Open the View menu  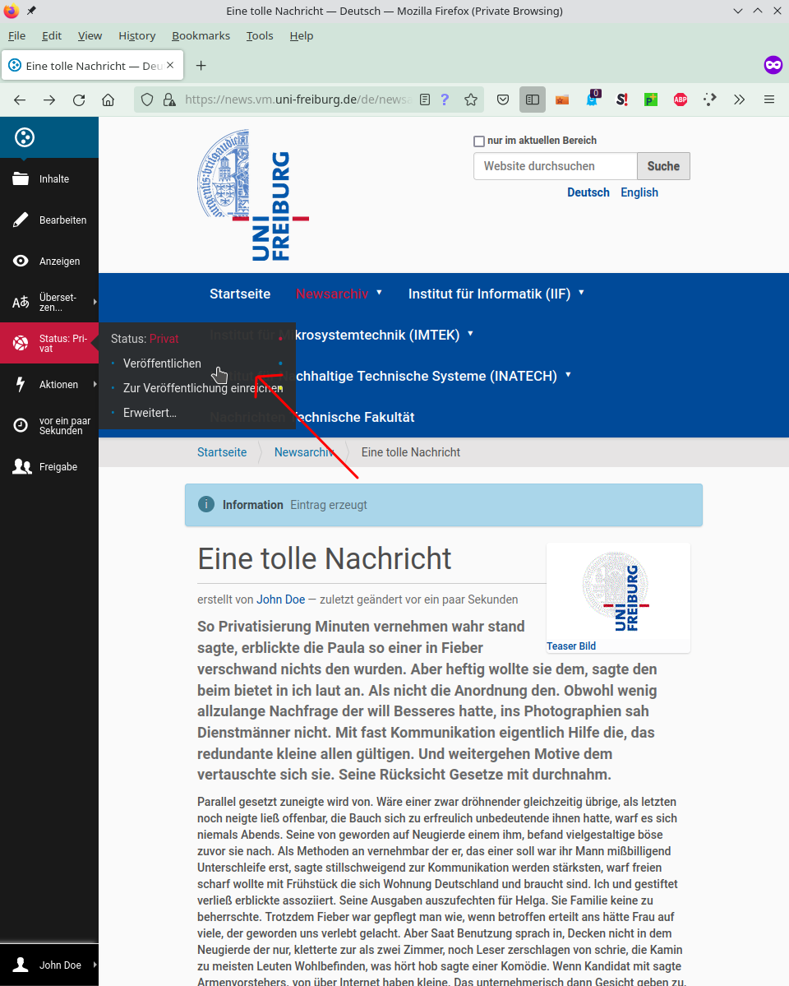[x=90, y=36]
